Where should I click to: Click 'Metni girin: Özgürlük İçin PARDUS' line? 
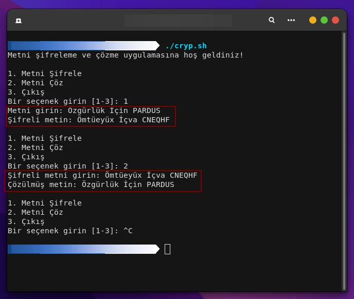tap(84, 110)
